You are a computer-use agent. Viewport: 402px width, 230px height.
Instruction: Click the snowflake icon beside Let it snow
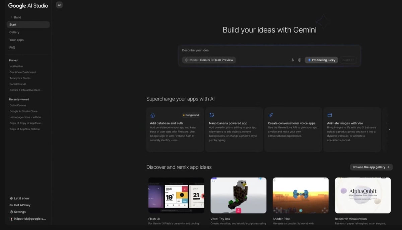(x=11, y=198)
